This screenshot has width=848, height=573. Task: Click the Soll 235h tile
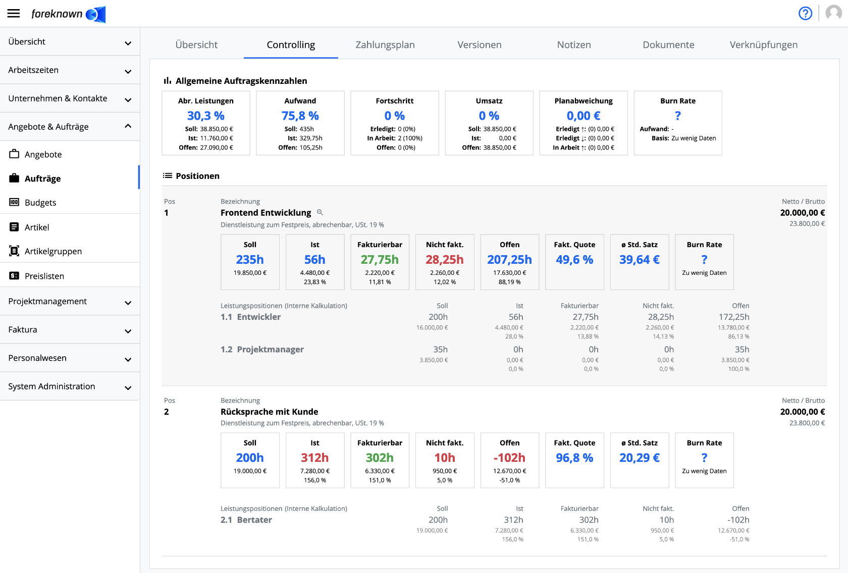(250, 262)
